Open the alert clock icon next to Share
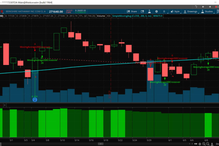Image resolution: width=219 pixels, height=146 pixels. point(142,12)
